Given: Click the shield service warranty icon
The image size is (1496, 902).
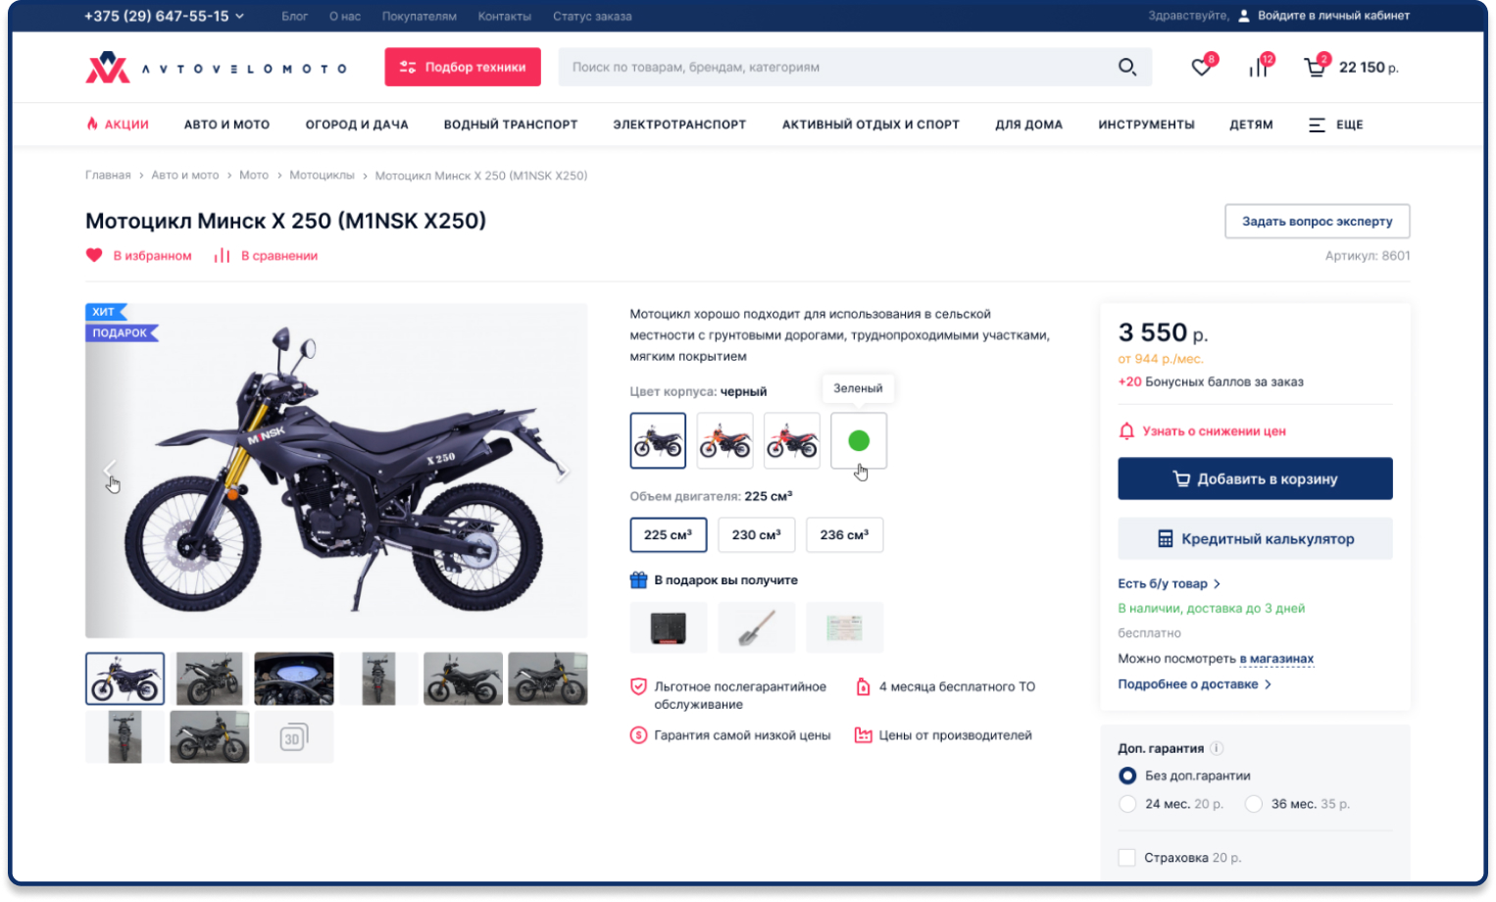Looking at the screenshot, I should [x=638, y=686].
